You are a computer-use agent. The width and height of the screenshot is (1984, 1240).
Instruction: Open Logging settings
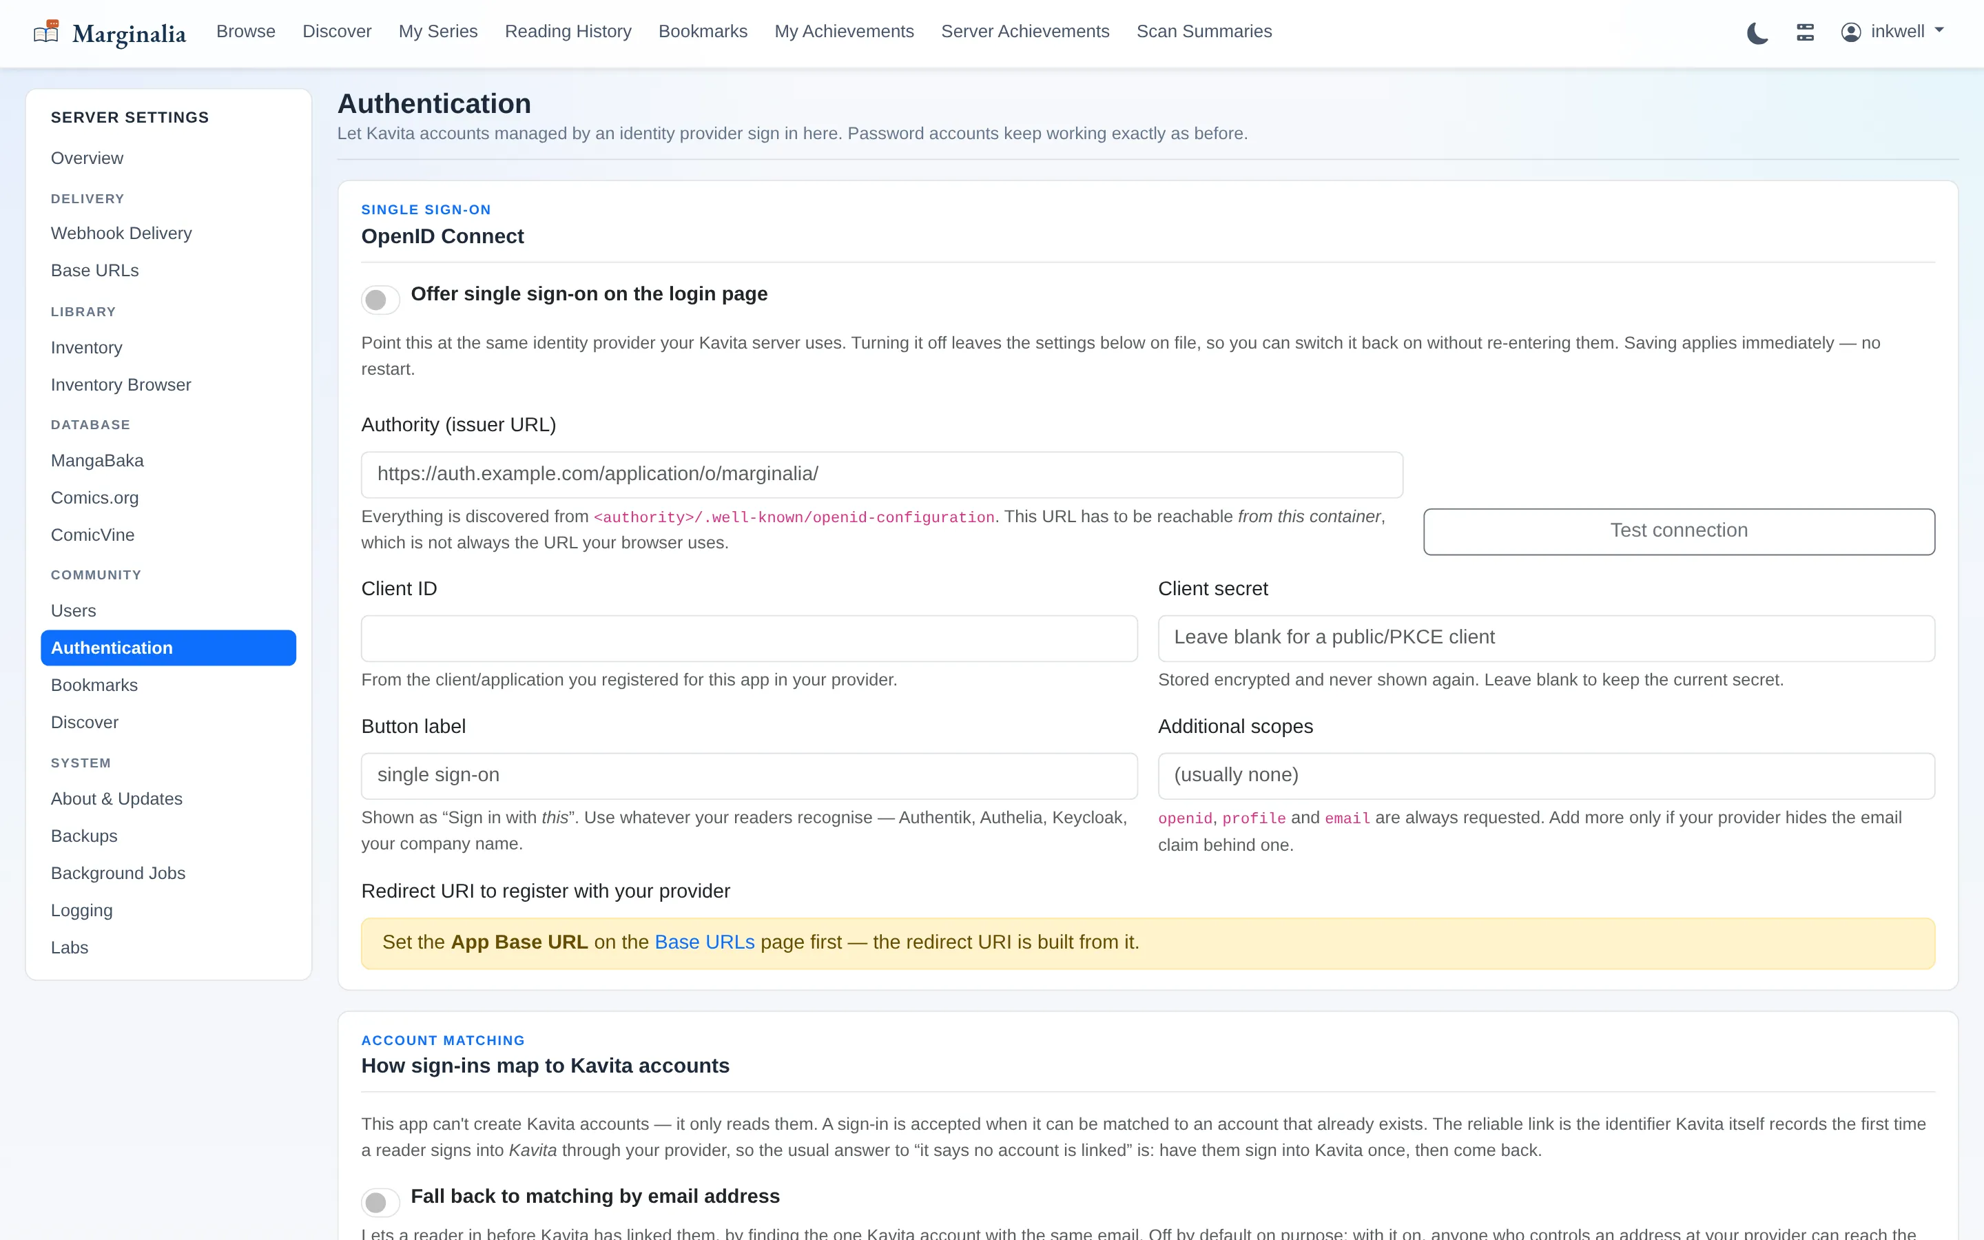[168, 910]
